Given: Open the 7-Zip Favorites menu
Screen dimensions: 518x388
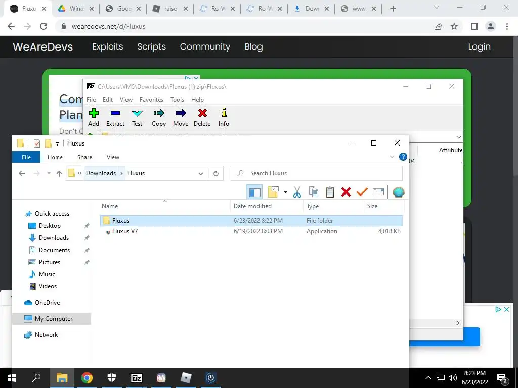Looking at the screenshot, I should pyautogui.click(x=151, y=100).
